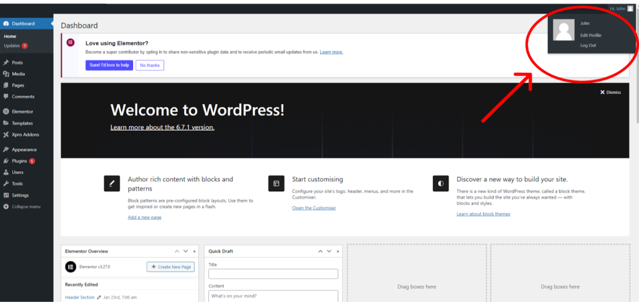Click the Appearance paintbrush icon
The height and width of the screenshot is (302, 639).
6,150
